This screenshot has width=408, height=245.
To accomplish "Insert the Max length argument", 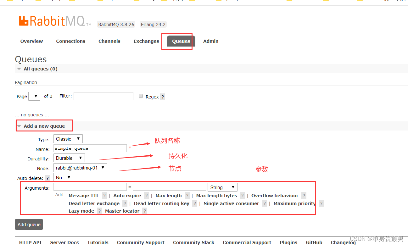I will pyautogui.click(x=169, y=196).
